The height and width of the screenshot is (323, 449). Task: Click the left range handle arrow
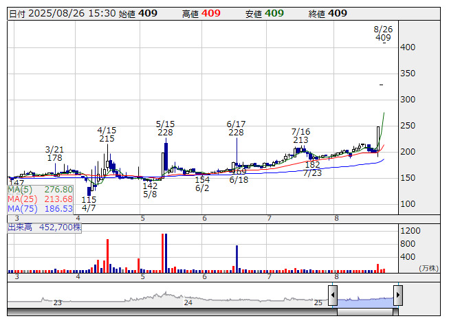[x=333, y=296]
